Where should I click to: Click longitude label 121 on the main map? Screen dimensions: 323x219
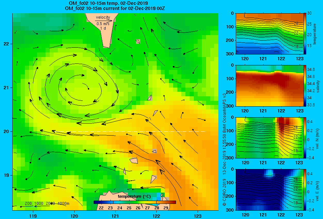[115, 216]
